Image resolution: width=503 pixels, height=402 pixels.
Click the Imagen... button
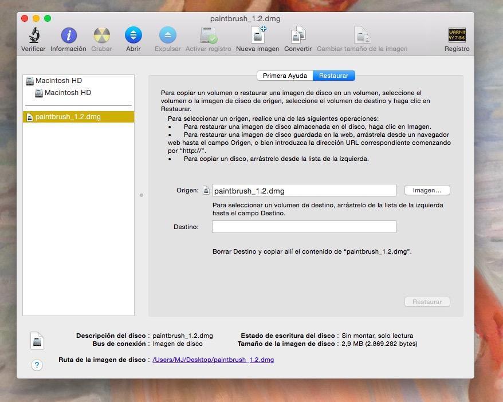click(x=427, y=190)
